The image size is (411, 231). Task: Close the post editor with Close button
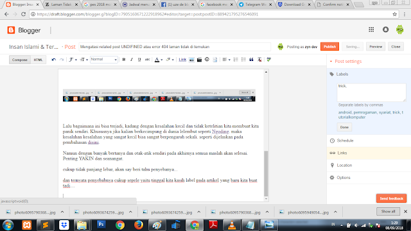[x=396, y=47]
